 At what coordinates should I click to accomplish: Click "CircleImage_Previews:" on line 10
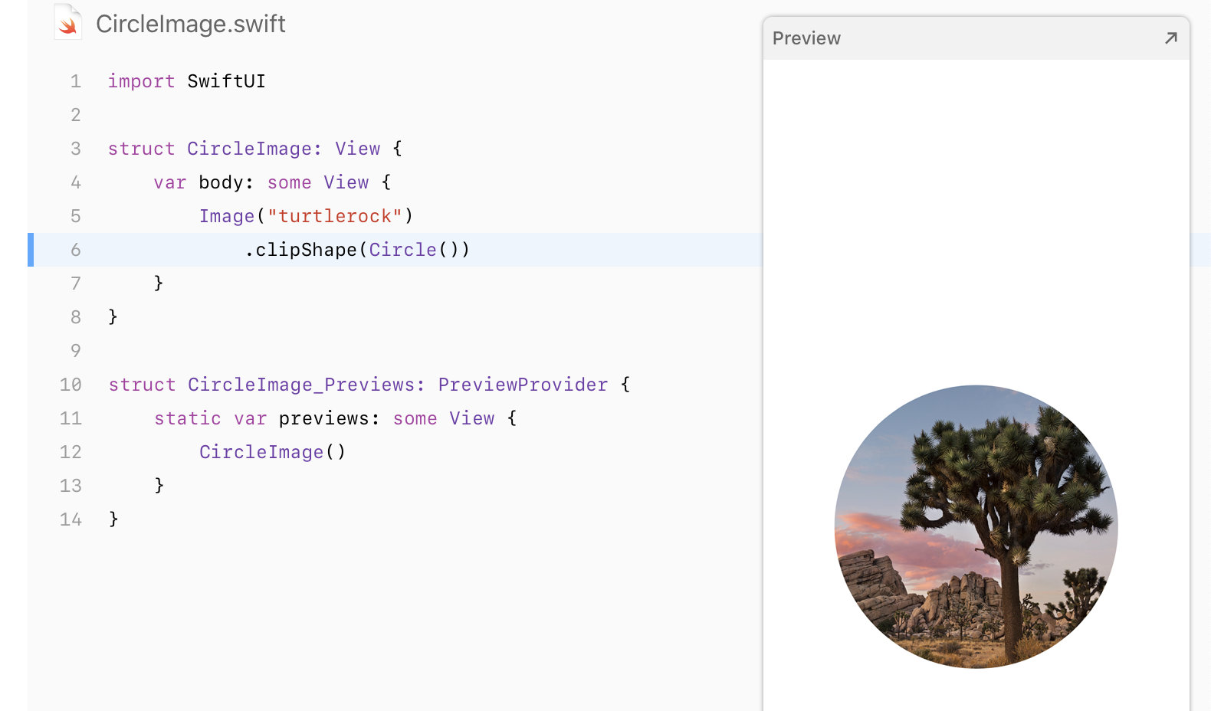click(x=307, y=385)
